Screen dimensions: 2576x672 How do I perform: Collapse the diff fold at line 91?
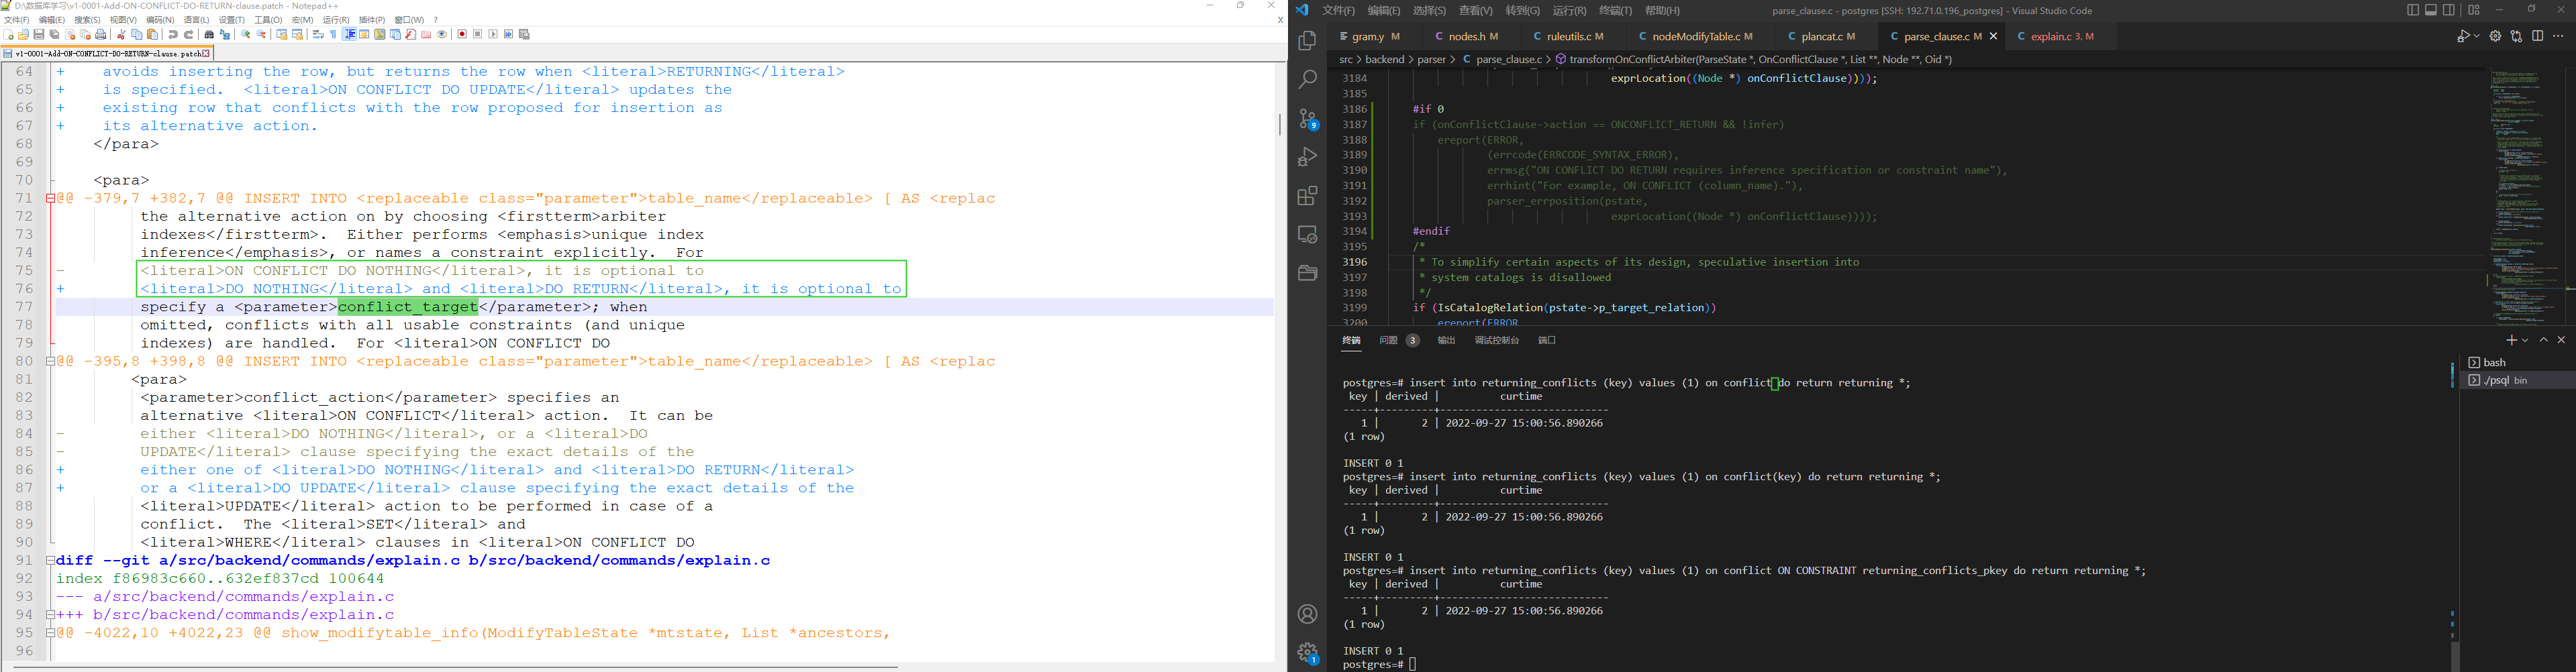pos(50,561)
